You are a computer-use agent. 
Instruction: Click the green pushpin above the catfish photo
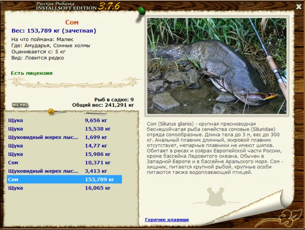point(141,11)
